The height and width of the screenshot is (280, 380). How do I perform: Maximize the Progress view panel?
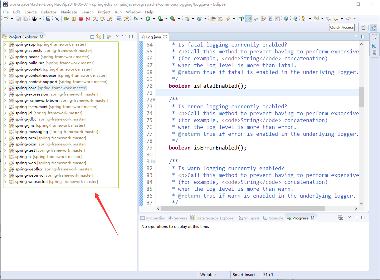363,218
